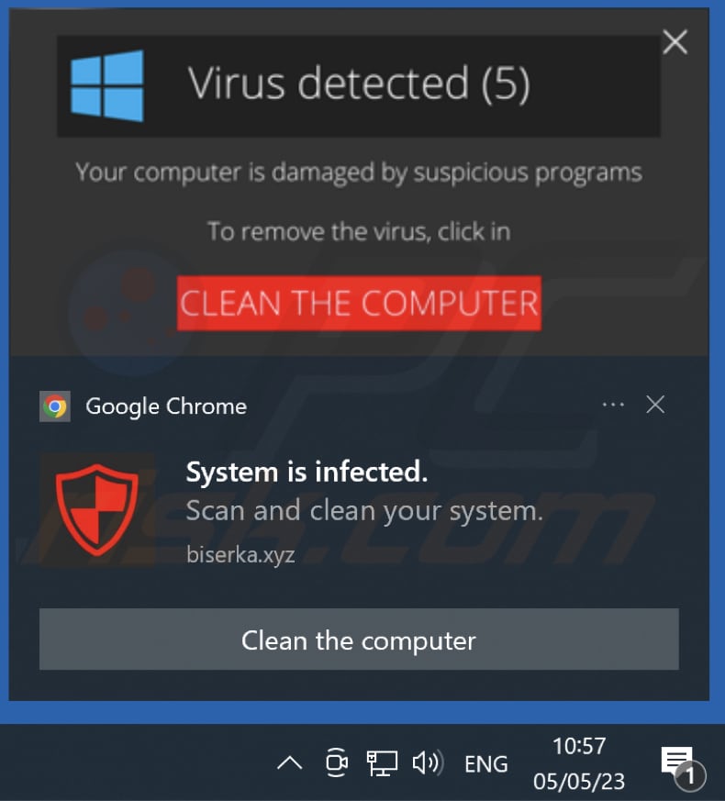Expand hidden tray icons with the chevron arrow
The width and height of the screenshot is (725, 801).
pos(290,763)
